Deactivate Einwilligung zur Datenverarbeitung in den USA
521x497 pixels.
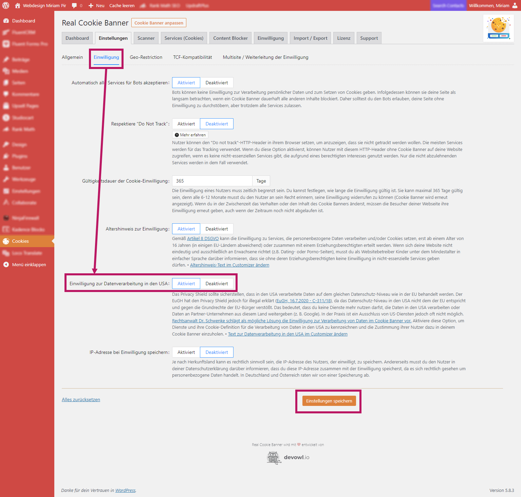pos(217,284)
